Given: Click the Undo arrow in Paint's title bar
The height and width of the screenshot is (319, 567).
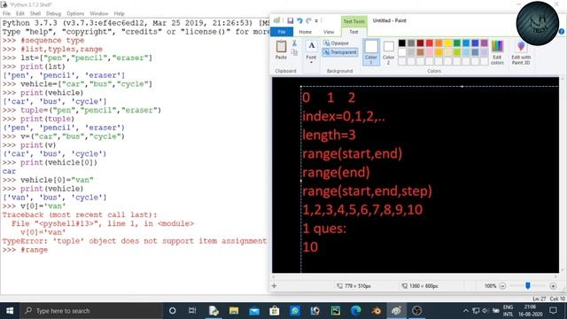Looking at the screenshot, I should coord(299,21).
